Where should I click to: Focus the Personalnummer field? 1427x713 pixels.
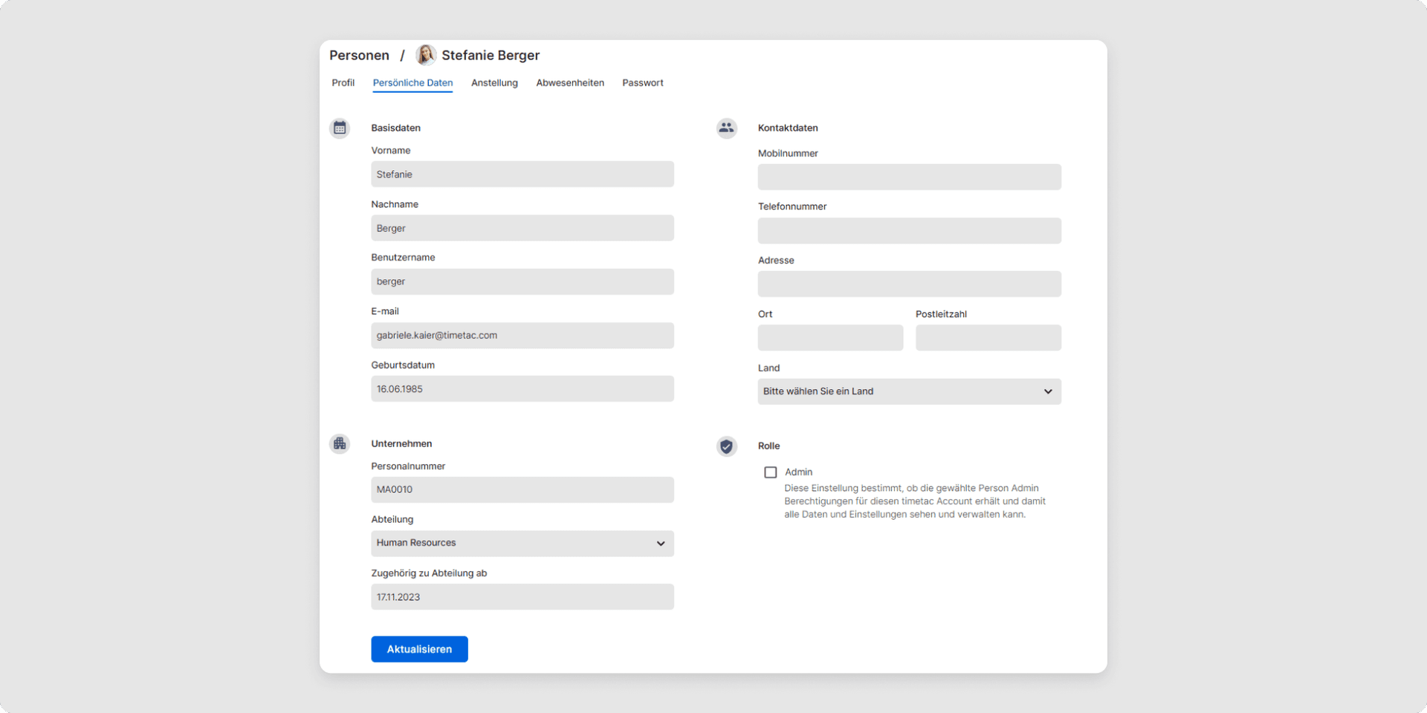coord(522,490)
